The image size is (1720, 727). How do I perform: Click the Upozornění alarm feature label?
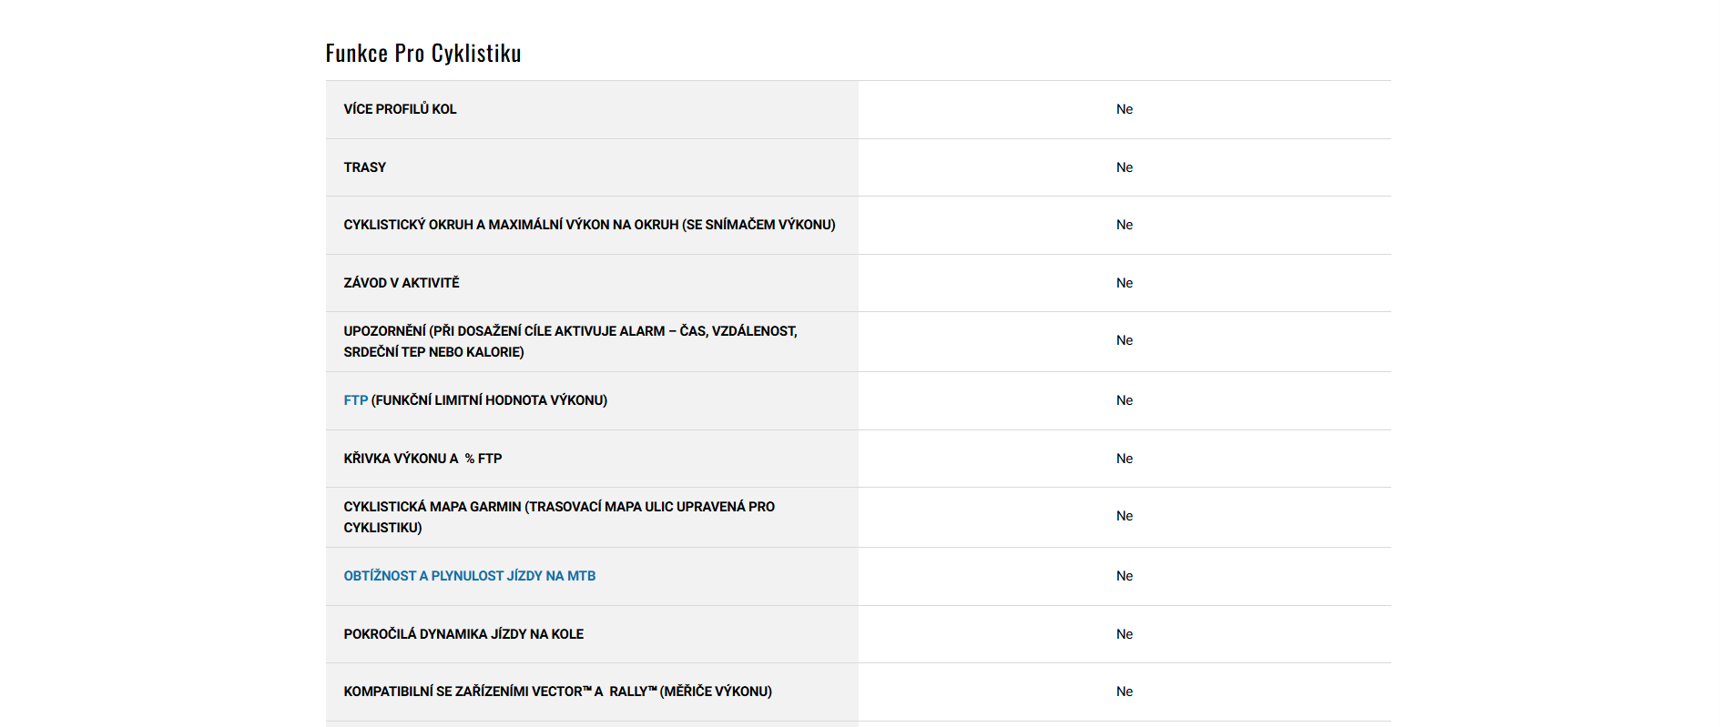pyautogui.click(x=570, y=341)
